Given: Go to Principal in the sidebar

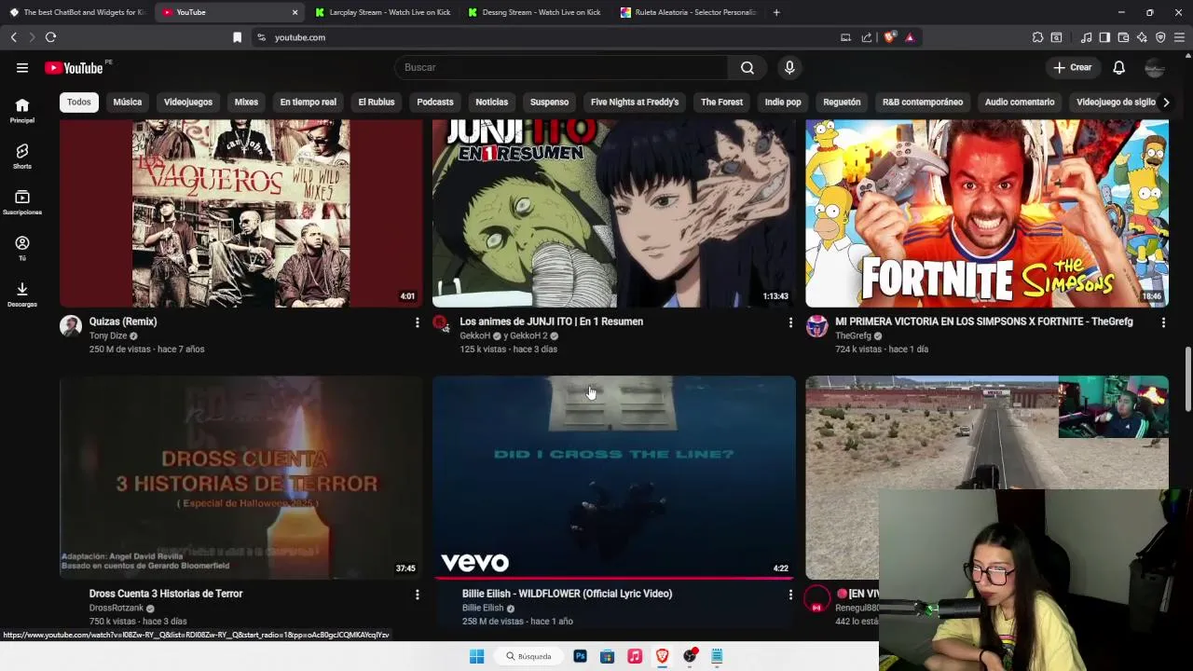Looking at the screenshot, I should point(22,111).
